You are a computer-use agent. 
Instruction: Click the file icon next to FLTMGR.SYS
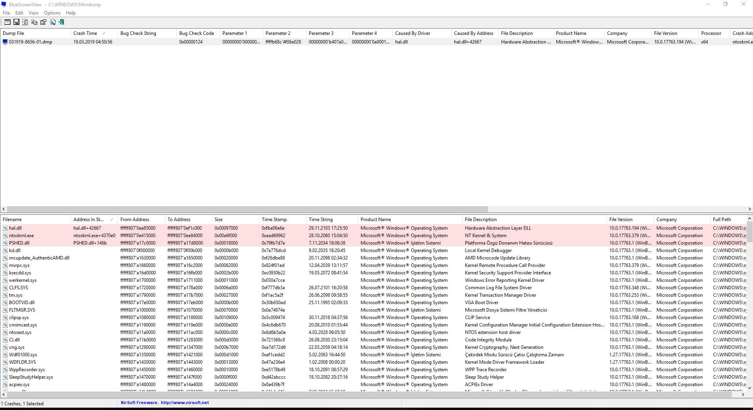(x=5, y=310)
